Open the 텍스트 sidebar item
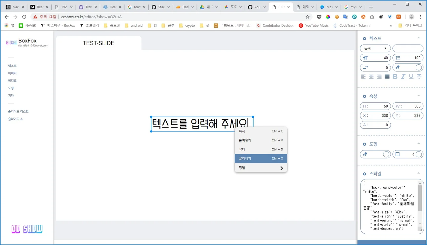427x245 pixels. click(x=12, y=66)
